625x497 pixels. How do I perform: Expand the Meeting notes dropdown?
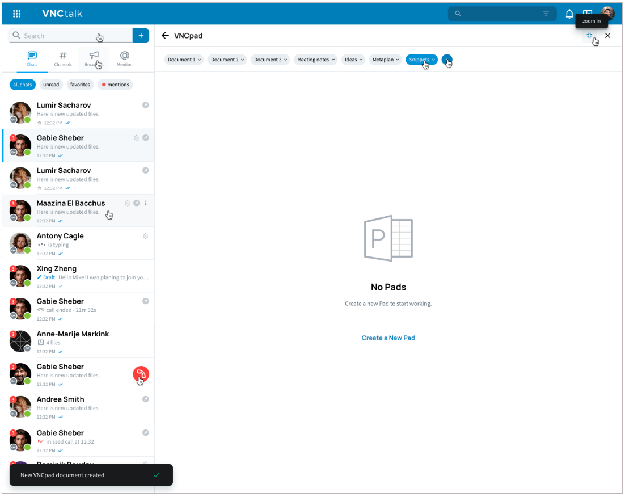click(x=316, y=60)
